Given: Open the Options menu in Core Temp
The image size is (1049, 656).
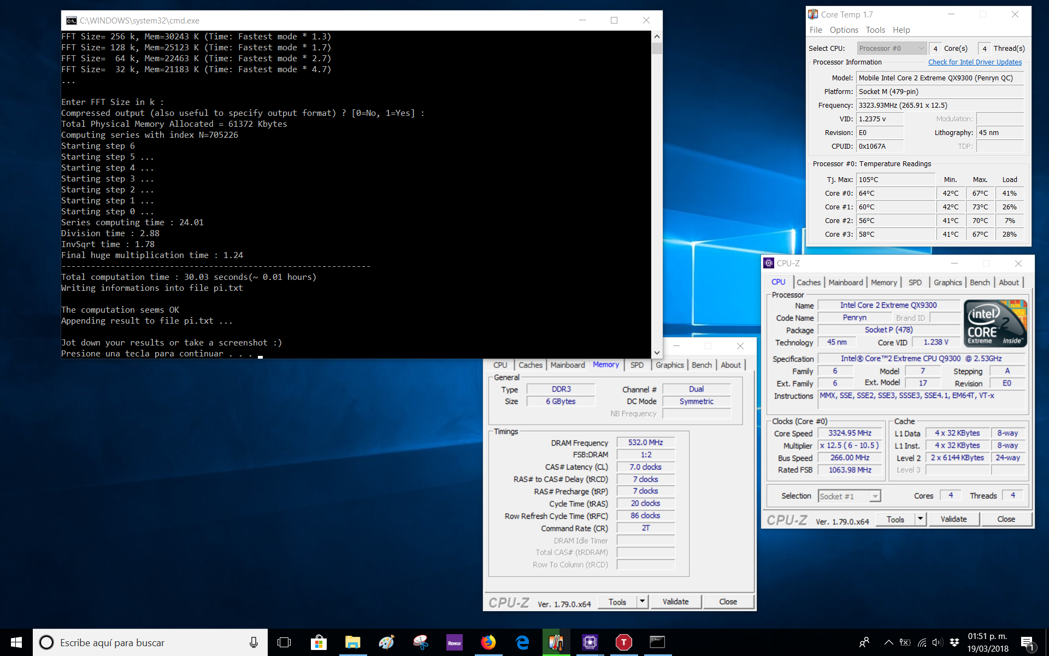Looking at the screenshot, I should [x=844, y=30].
